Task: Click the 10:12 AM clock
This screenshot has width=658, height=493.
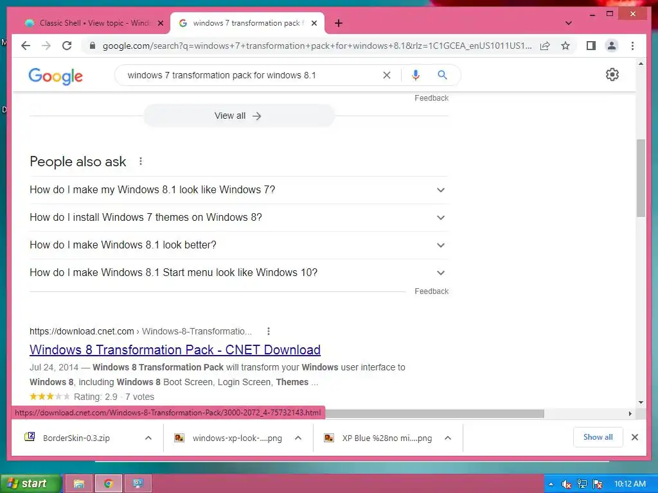Action: (x=630, y=484)
